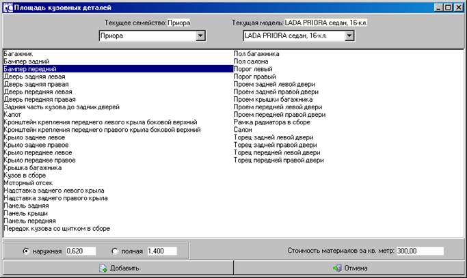This screenshot has height=278, width=467.
Task: Select Кронштейн крепления переднего правого крыла
Action: pyautogui.click(x=102, y=130)
